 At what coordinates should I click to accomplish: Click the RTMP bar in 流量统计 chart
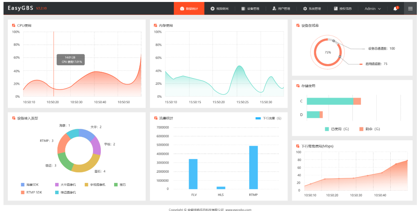coord(254,167)
